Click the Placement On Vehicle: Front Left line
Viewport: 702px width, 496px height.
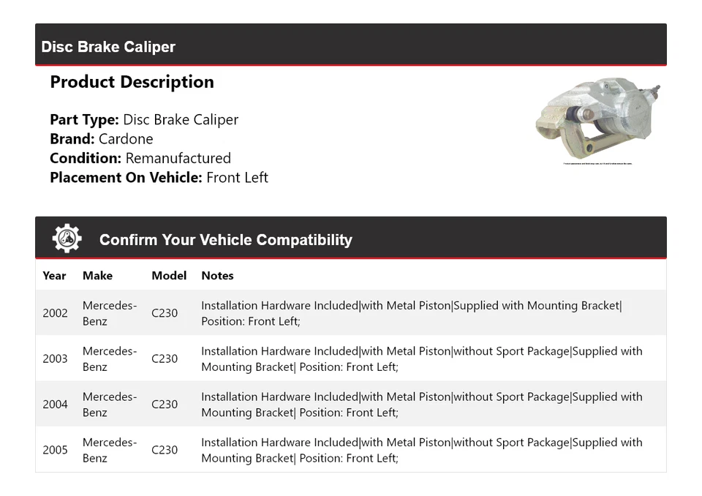pyautogui.click(x=159, y=177)
